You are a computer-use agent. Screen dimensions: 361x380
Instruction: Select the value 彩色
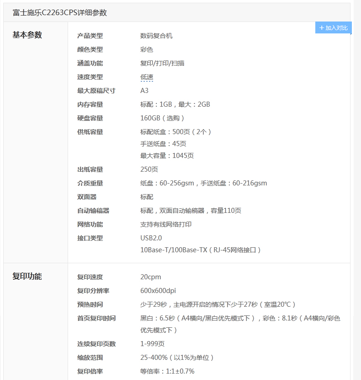[147, 49]
